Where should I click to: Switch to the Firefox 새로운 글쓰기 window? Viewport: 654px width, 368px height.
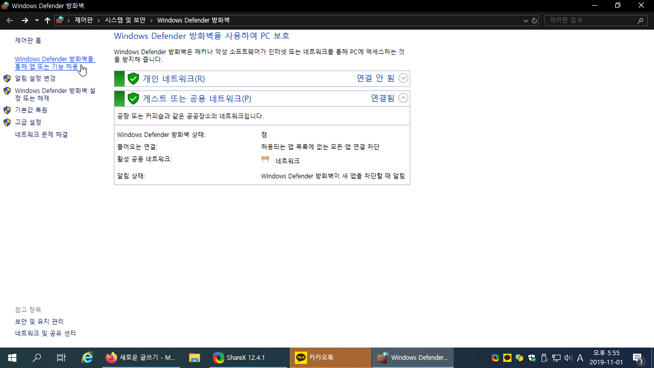pyautogui.click(x=141, y=358)
